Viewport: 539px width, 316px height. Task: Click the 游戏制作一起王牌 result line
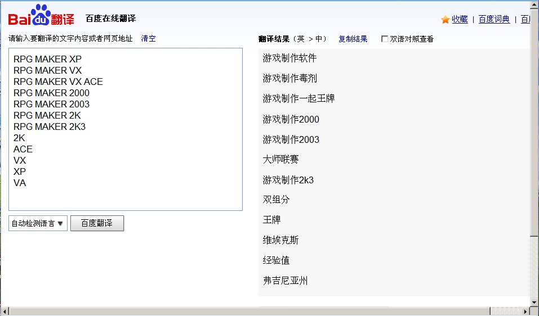point(299,98)
